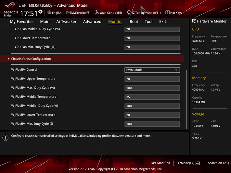Click the globe language icon
231x173 pixels.
(49, 13)
